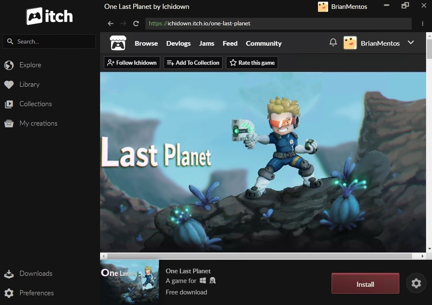Image resolution: width=432 pixels, height=305 pixels.
Task: Open Collections in the sidebar
Action: [36, 104]
